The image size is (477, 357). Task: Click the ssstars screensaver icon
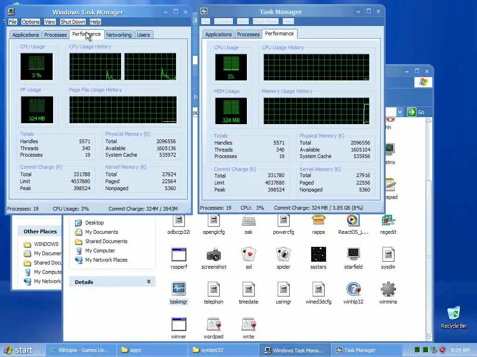coord(319,254)
